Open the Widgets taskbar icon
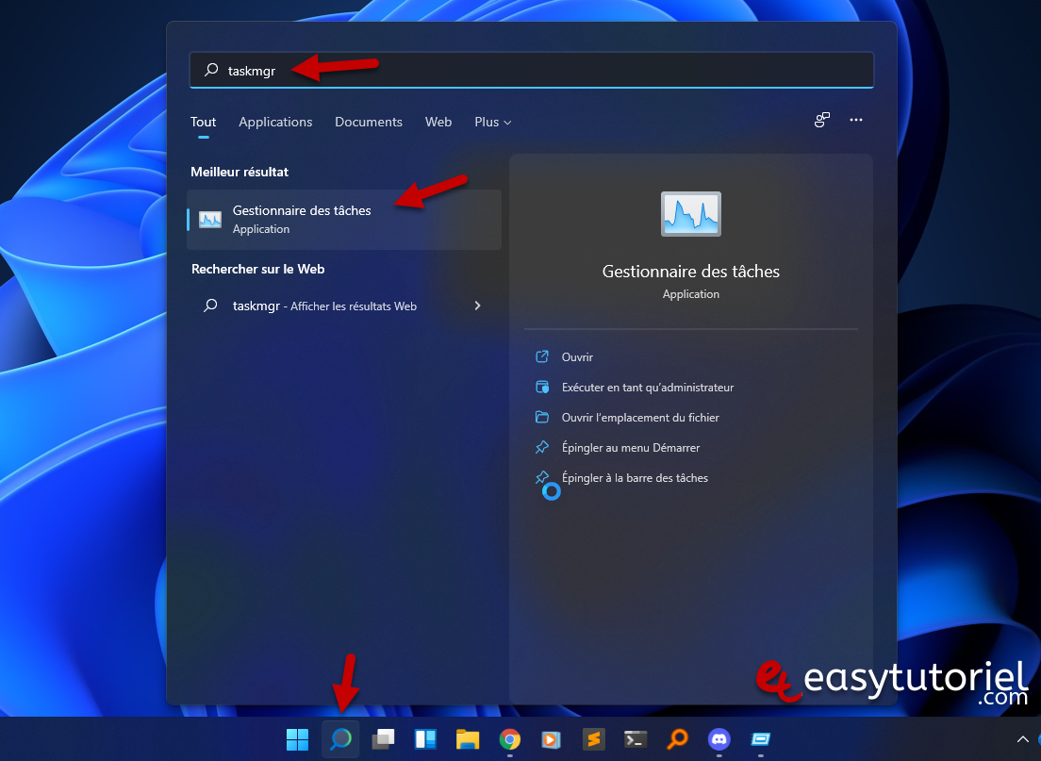 (425, 739)
